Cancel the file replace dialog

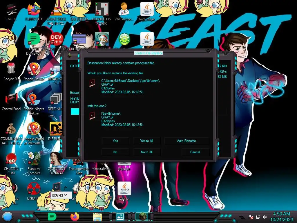195,152
